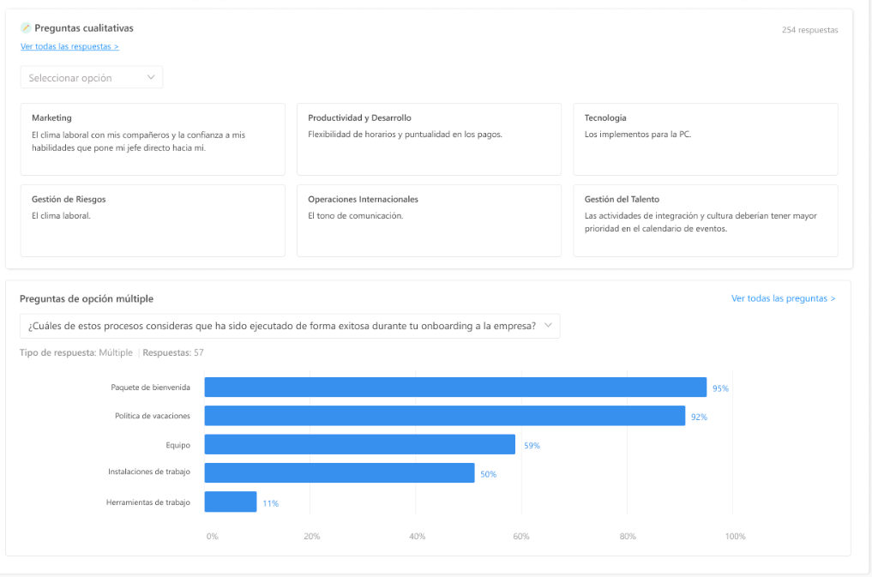Click 'Política de vacaciones' axis label
Image resolution: width=872 pixels, height=577 pixels.
153,416
